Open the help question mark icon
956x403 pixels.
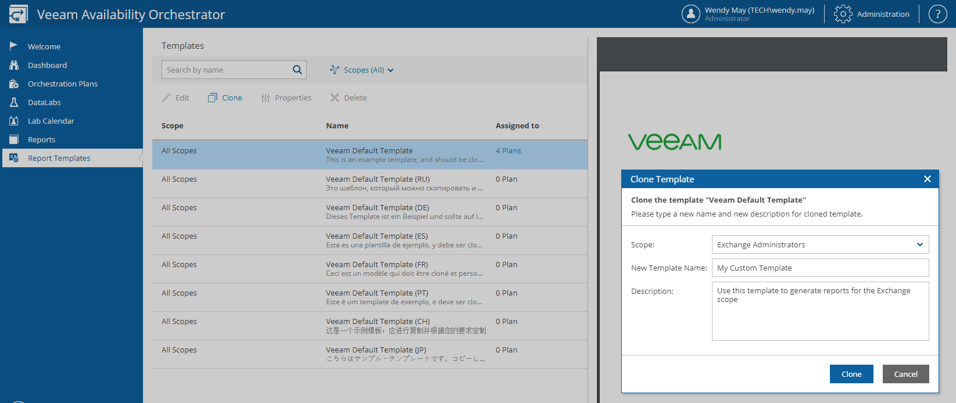(938, 14)
